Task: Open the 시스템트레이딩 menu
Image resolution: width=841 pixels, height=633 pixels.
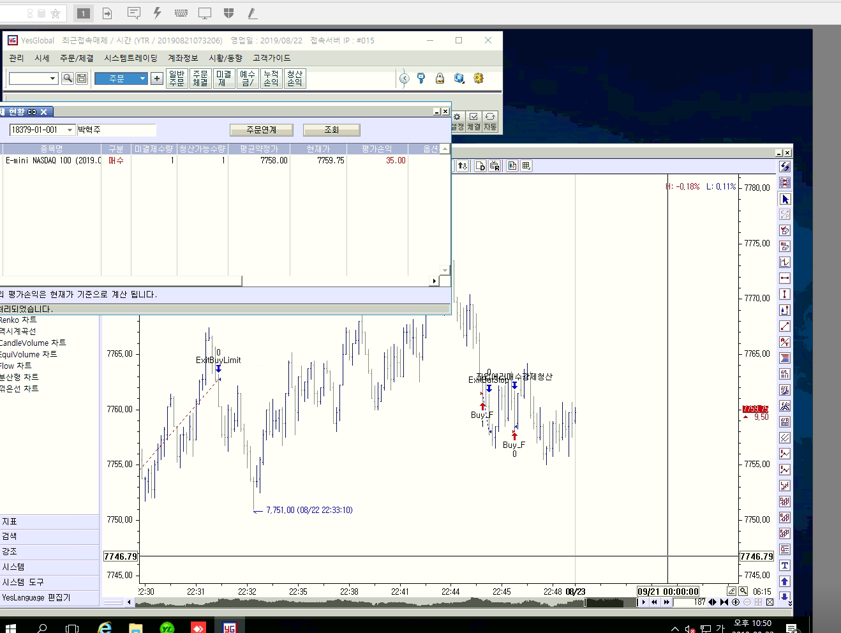Action: point(130,58)
